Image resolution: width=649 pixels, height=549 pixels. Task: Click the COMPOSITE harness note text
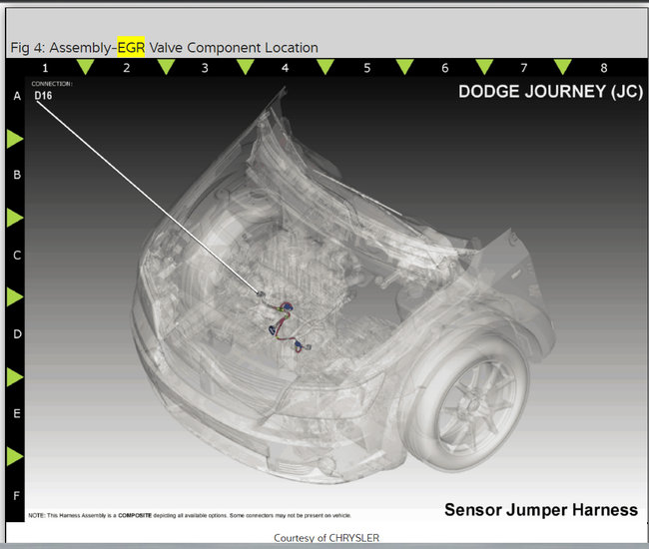click(x=190, y=515)
